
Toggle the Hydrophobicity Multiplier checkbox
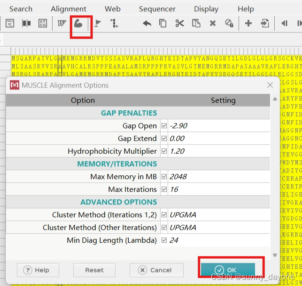(x=164, y=151)
